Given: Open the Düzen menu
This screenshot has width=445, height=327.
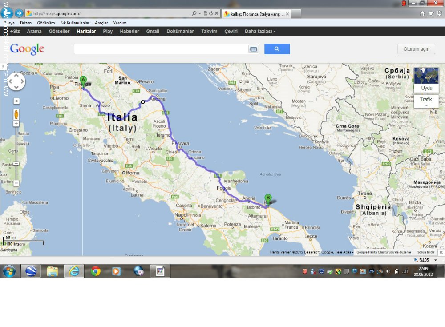Looking at the screenshot, I should pyautogui.click(x=26, y=23).
